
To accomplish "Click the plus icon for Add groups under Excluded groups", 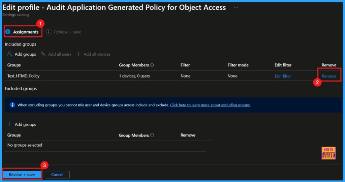I will click(x=10, y=124).
